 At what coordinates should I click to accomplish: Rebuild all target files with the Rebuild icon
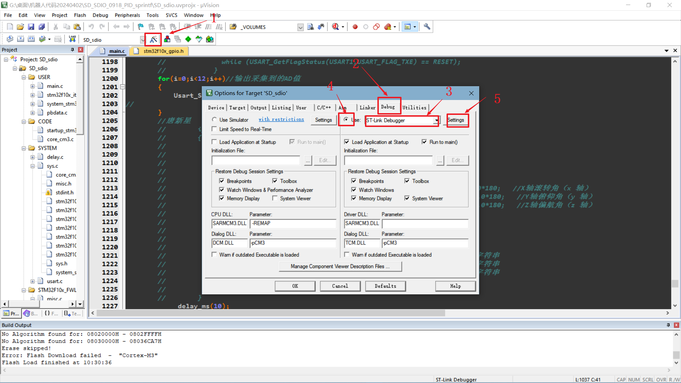click(x=31, y=39)
